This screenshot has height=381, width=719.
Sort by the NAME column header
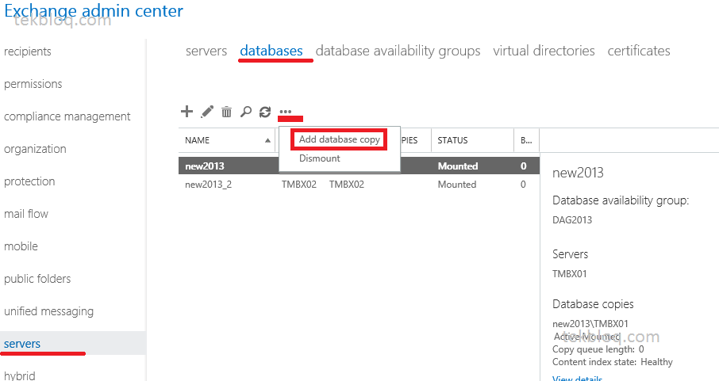227,140
